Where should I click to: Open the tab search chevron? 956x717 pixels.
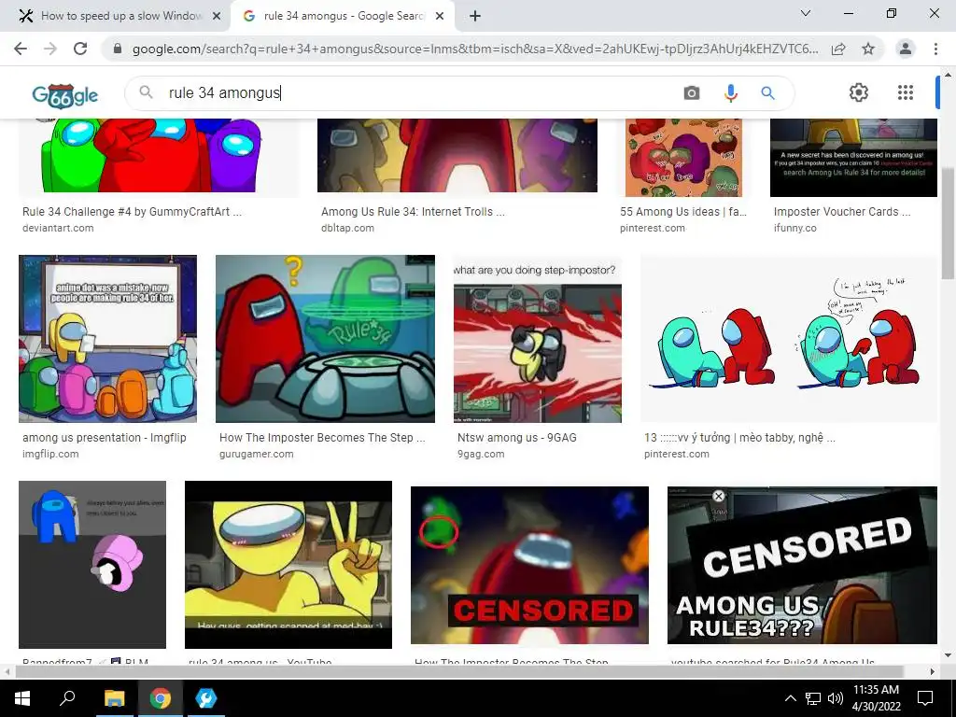[806, 13]
